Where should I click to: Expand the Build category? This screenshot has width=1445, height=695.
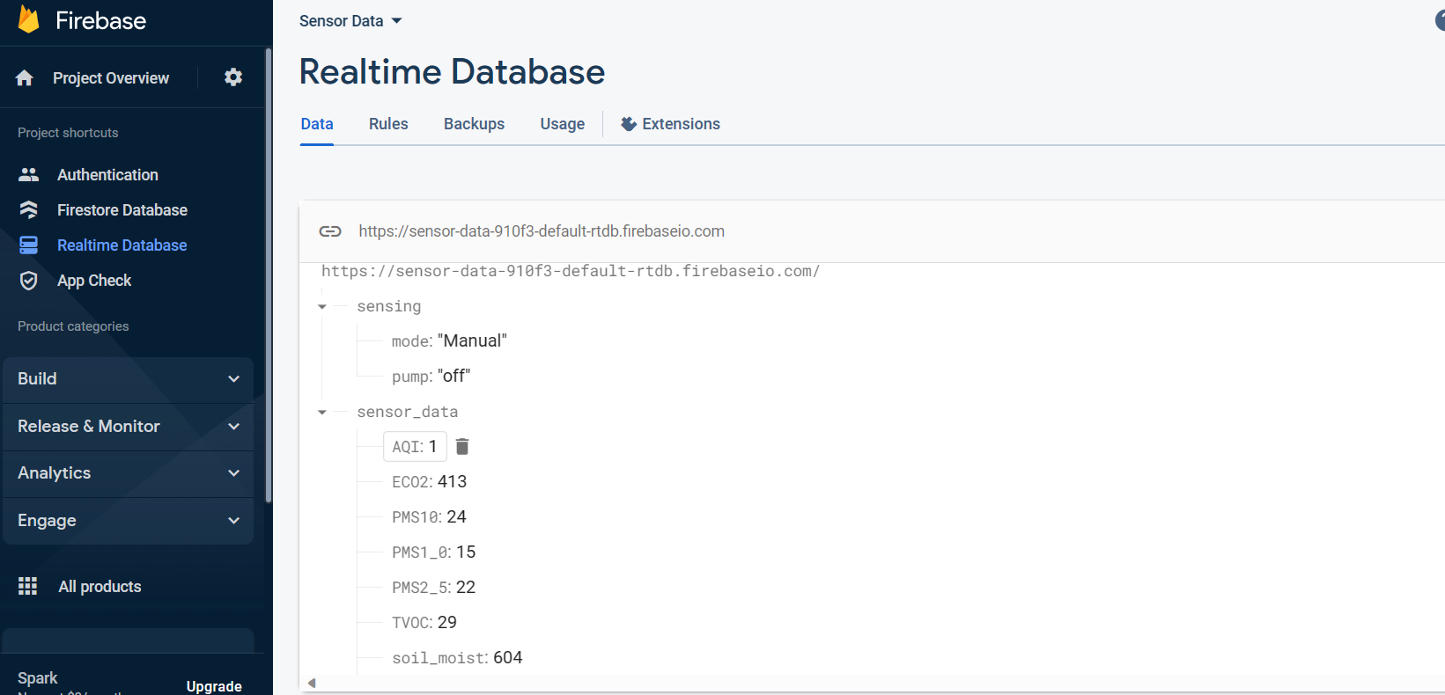pos(128,379)
